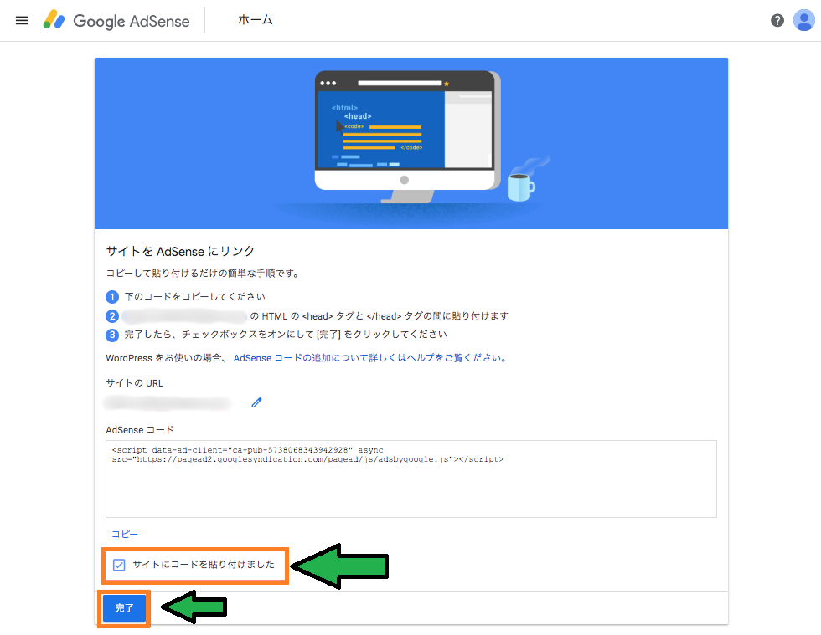
Task: Toggle the サイトにコードを貼り付けました checkbox
Action: (x=119, y=565)
